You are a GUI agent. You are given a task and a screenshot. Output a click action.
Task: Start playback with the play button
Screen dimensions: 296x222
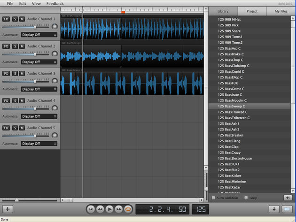[x=109, y=209]
